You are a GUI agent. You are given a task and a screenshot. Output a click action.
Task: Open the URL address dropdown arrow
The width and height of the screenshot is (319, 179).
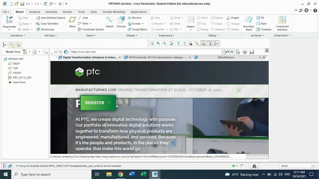(x=223, y=52)
